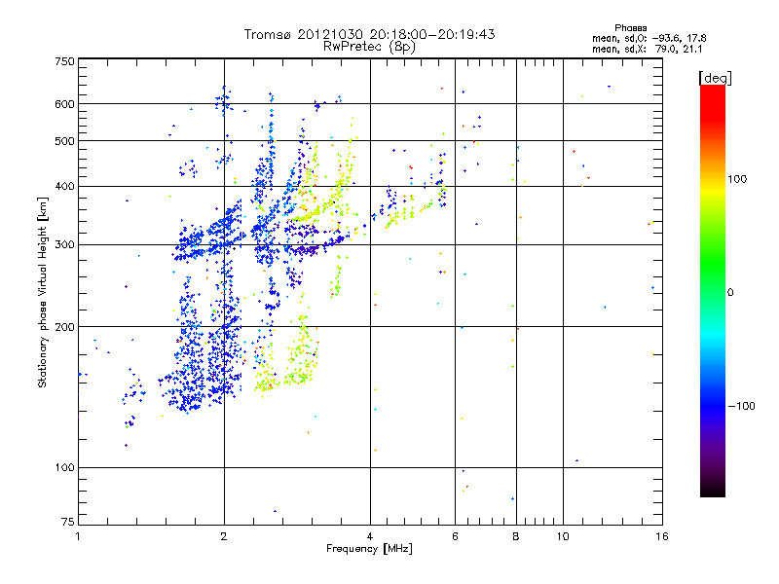Click the 6 MHz frequency tick label

pos(455,536)
